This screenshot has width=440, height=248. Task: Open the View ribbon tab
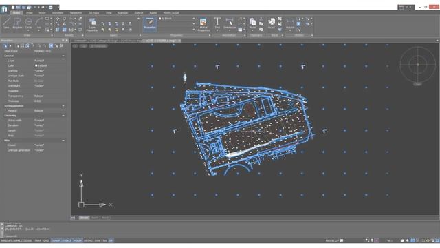pyautogui.click(x=109, y=13)
